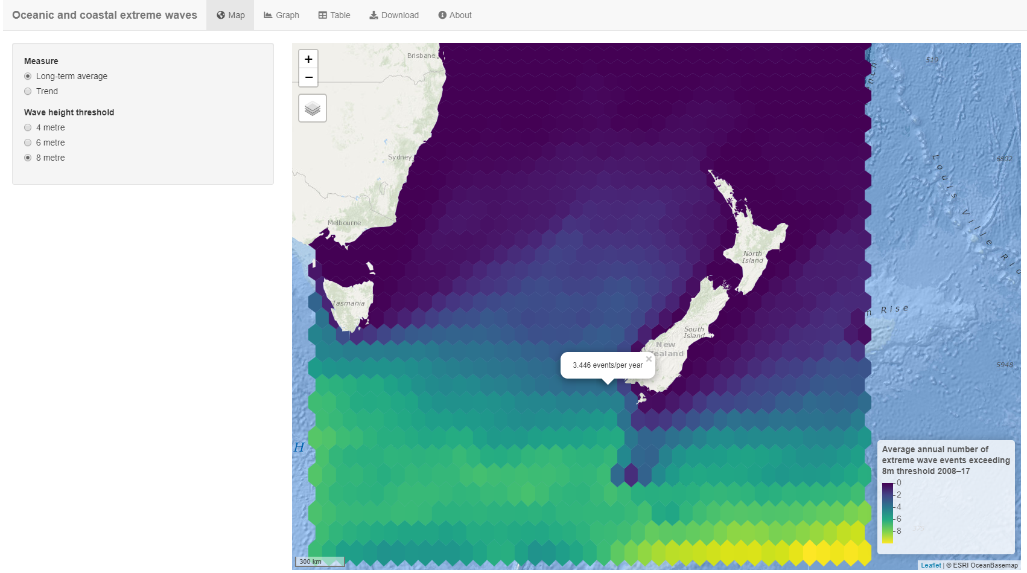This screenshot has height=573, width=1027.
Task: Click the Brisbane map label
Action: point(421,56)
